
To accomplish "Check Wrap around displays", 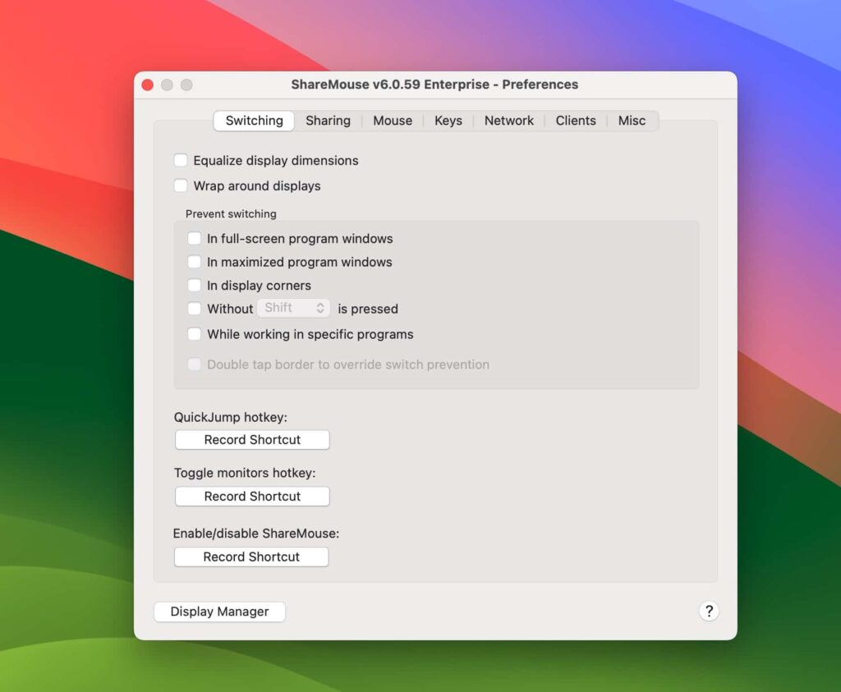I will pos(181,186).
